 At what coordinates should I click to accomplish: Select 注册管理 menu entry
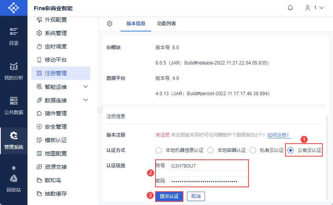pos(61,73)
